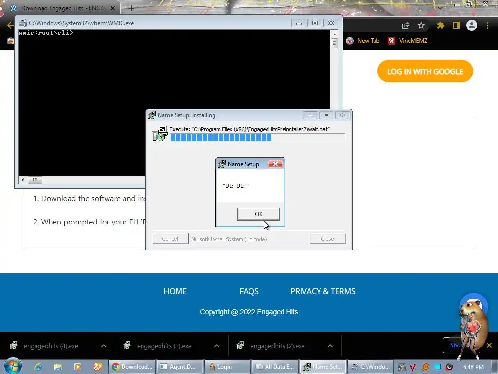Switch to C:\Windo... taskbar window

(x=370, y=367)
